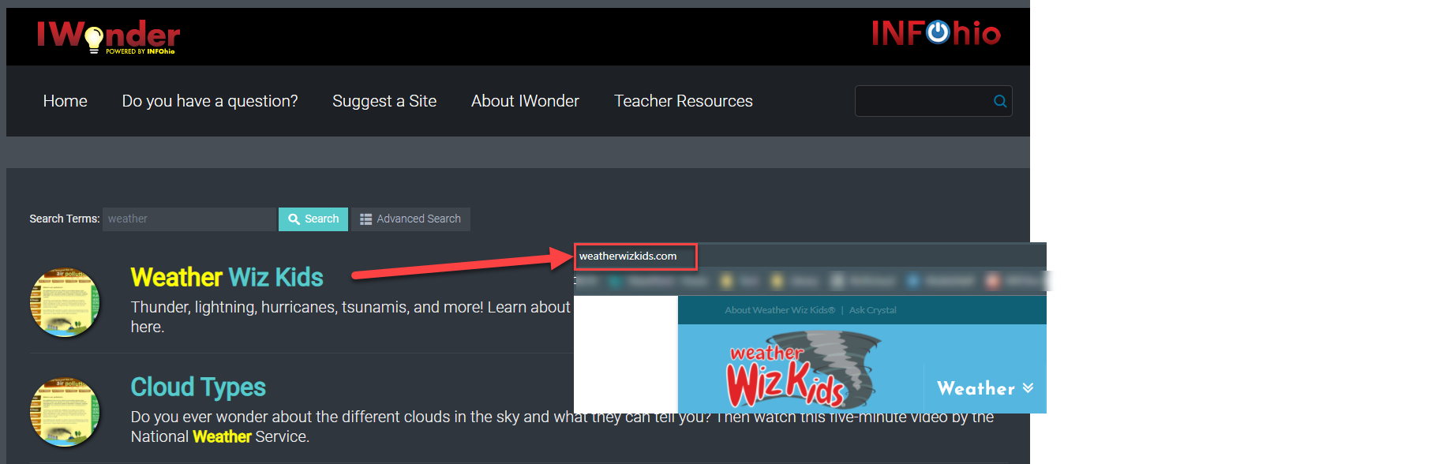Image resolution: width=1435 pixels, height=464 pixels.
Task: Click the magnifier icon in top search box
Action: 1000,101
